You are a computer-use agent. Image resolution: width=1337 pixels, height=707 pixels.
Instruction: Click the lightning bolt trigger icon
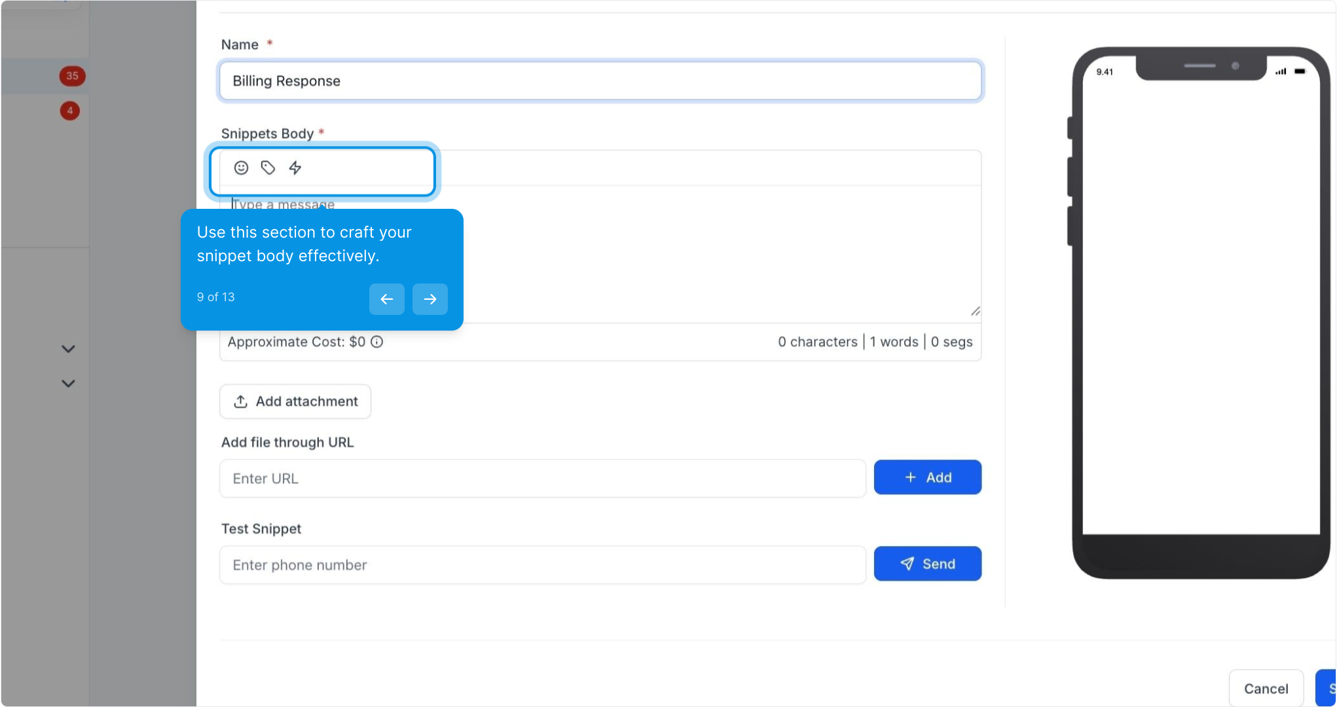point(295,168)
